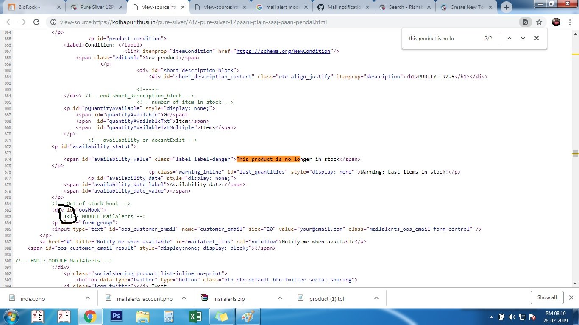Screen dimensions: 579x325
Task: Click the "PURITY- 92.5" text
Action: (x=436, y=77)
